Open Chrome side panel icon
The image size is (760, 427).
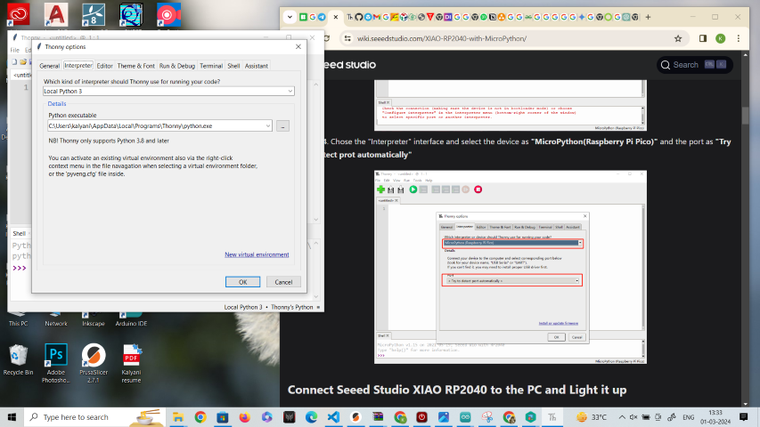[x=703, y=39]
